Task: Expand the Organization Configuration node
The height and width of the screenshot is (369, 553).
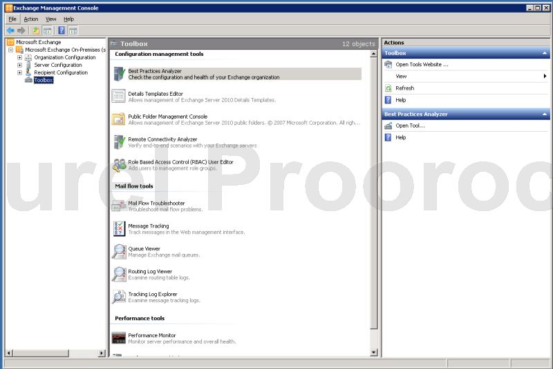Action: pyautogui.click(x=20, y=57)
